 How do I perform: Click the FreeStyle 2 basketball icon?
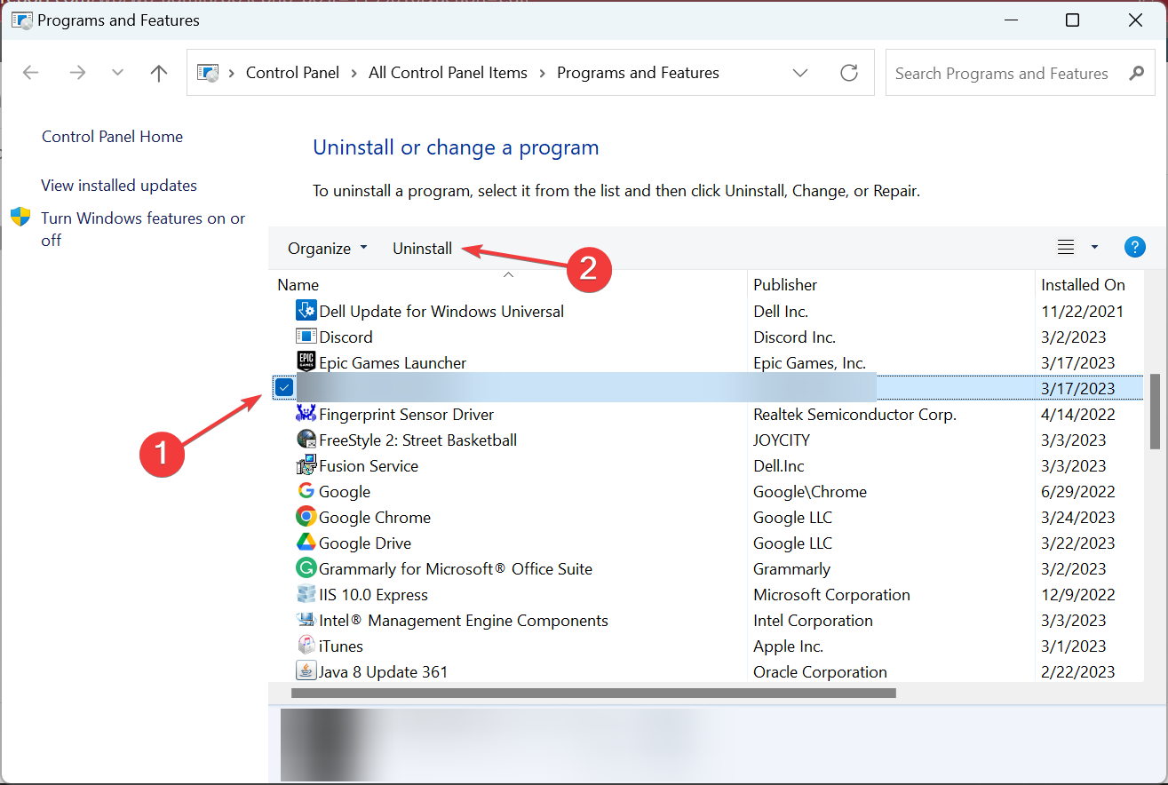pos(306,440)
